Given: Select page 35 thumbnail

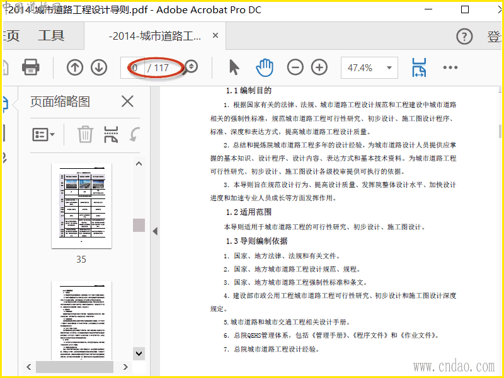Looking at the screenshot, I should [82, 206].
